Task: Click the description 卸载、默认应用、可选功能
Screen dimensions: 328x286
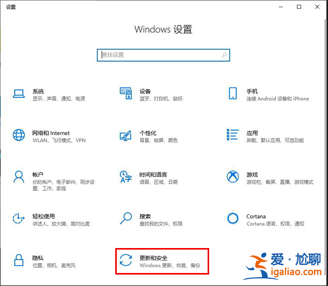Action: tap(275, 140)
